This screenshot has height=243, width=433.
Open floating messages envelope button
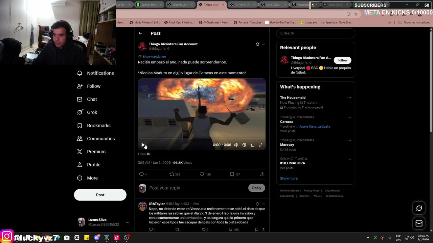point(419,223)
